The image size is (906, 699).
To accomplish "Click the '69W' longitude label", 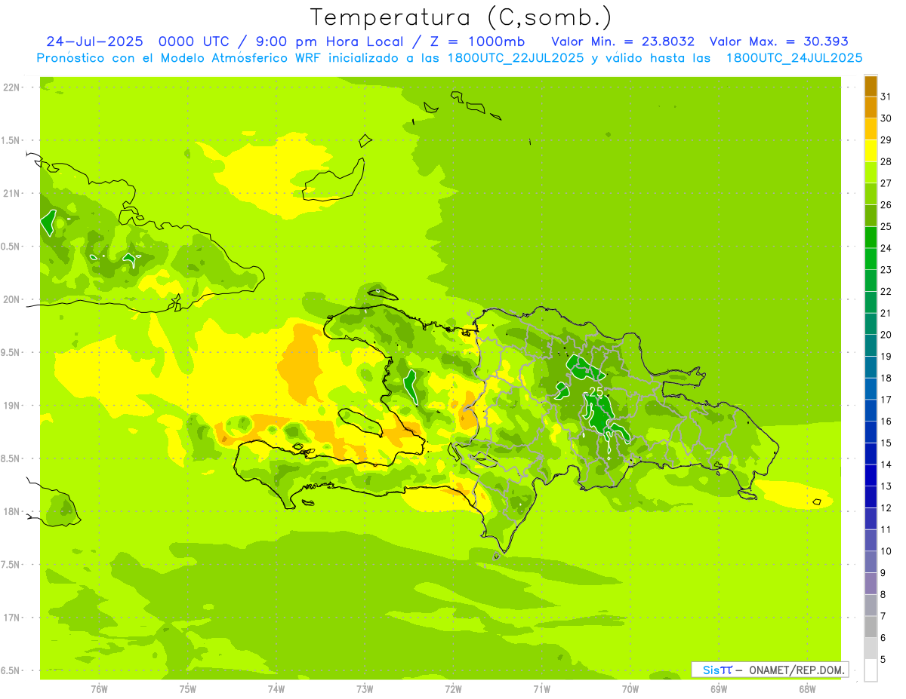I will pyautogui.click(x=719, y=689).
